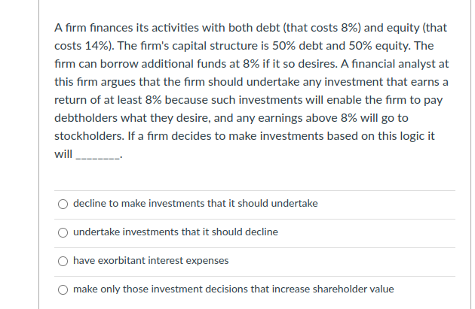Viewport: 475px width, 309px height.
Task: Select radio button for 'decline to make investments'
Action: coord(63,204)
